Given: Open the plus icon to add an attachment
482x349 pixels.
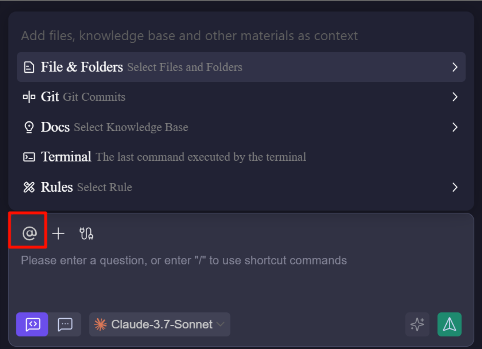Looking at the screenshot, I should point(58,233).
